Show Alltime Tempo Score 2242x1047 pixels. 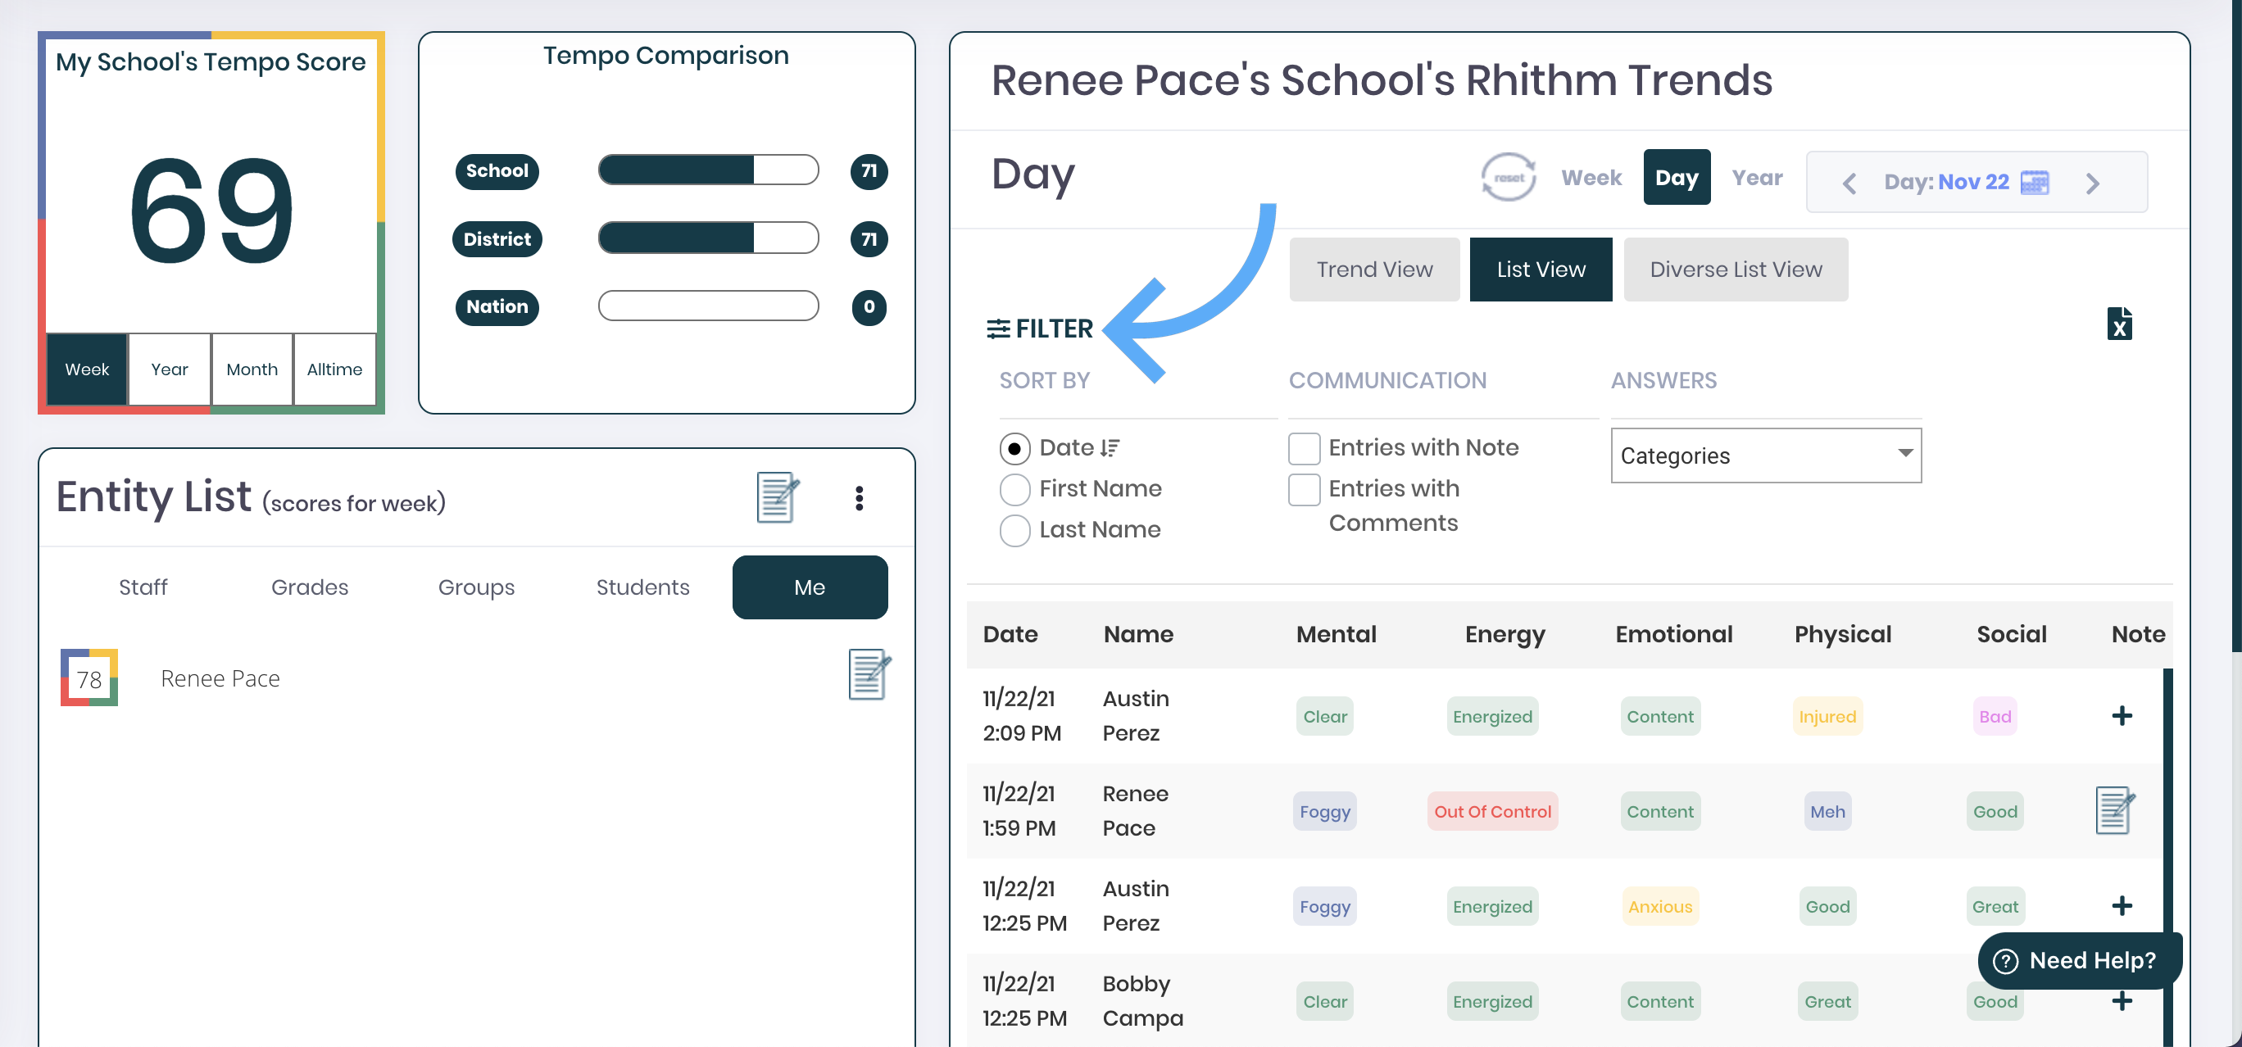[335, 369]
